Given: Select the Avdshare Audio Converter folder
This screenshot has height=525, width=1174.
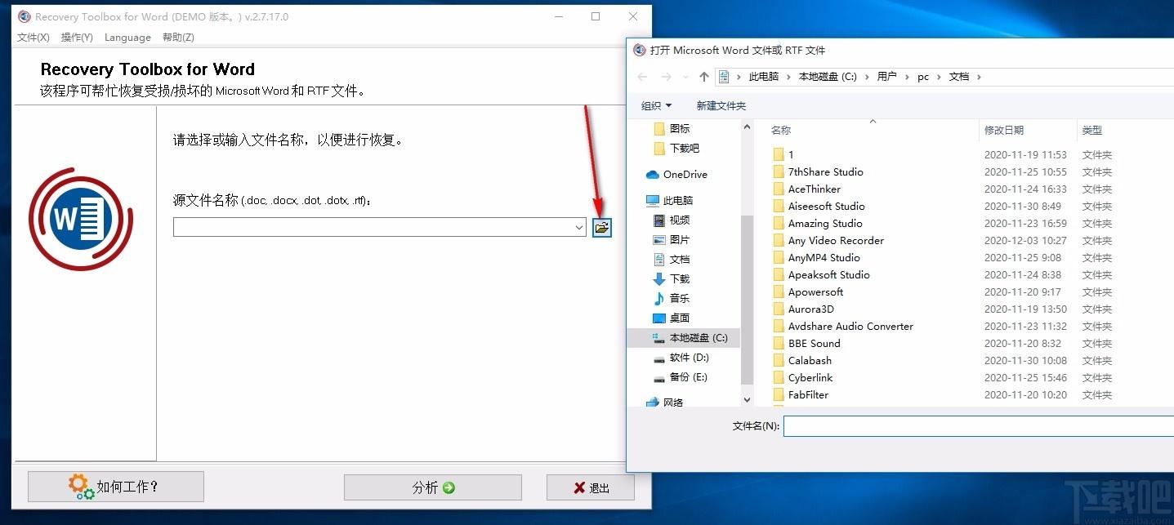Looking at the screenshot, I should pyautogui.click(x=850, y=327).
